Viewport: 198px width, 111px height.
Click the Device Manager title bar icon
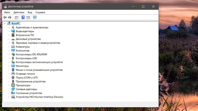coord(5,6)
